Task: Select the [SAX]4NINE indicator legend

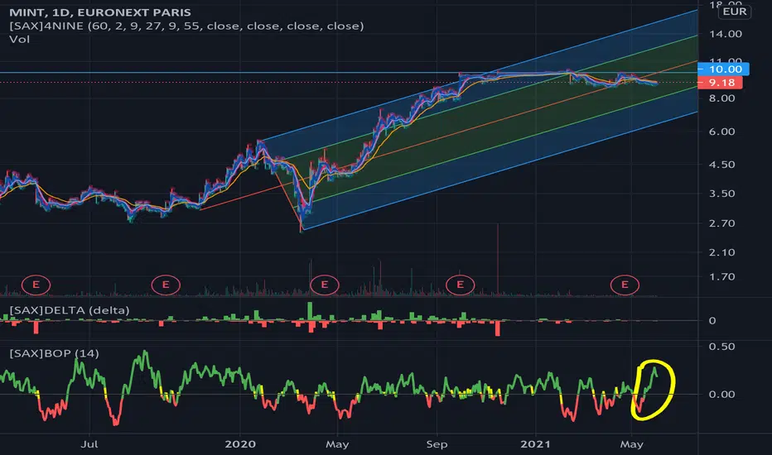Action: (x=186, y=26)
